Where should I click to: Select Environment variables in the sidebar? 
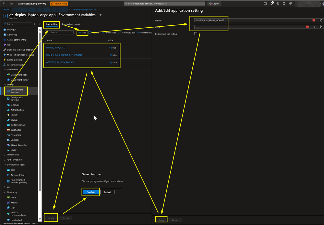pyautogui.click(x=17, y=91)
